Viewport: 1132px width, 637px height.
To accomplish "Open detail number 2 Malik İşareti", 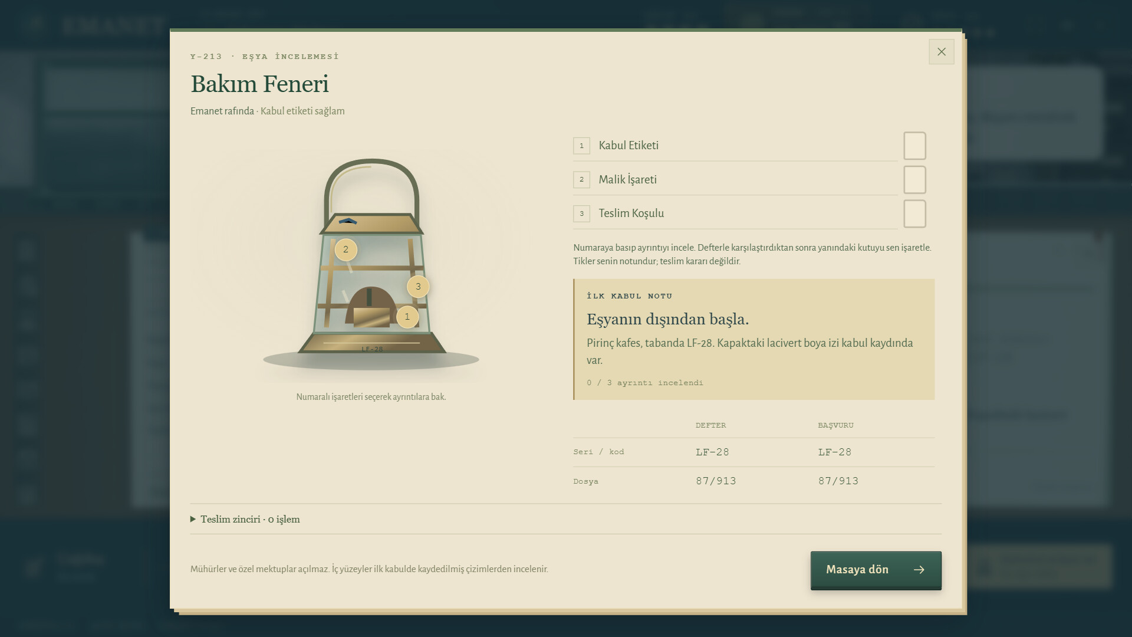I will (x=735, y=179).
